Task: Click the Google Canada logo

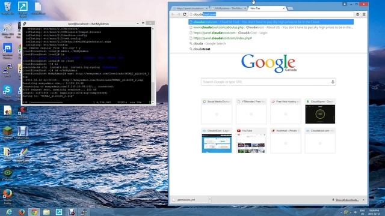Action: click(x=269, y=63)
